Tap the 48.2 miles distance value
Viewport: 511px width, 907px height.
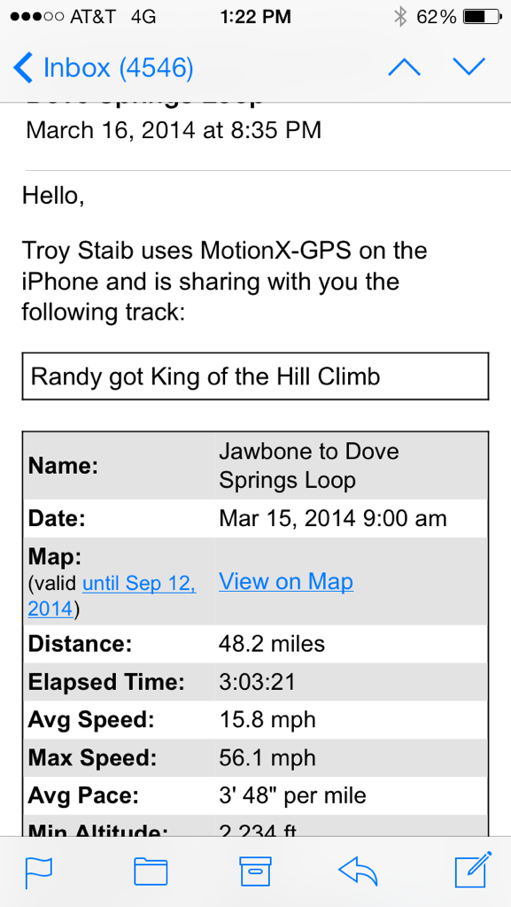click(272, 643)
